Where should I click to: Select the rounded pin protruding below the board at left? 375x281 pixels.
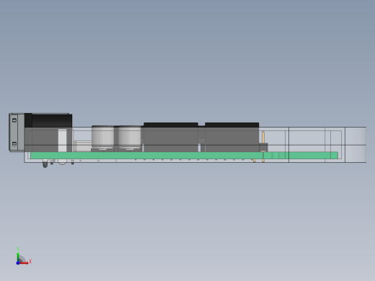[x=45, y=164]
